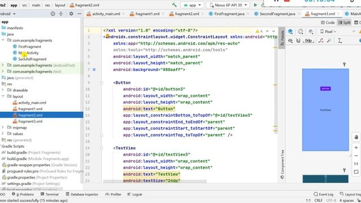Zoom out the design preview with minus
The width and height of the screenshot is (361, 203).
click(356, 156)
